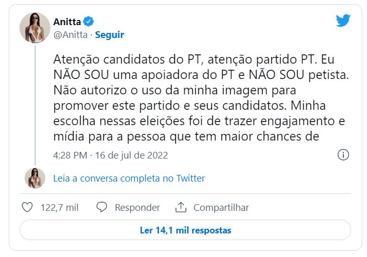
Task: Open "Leia a conversa completa no Twitter"
Action: pos(129,179)
